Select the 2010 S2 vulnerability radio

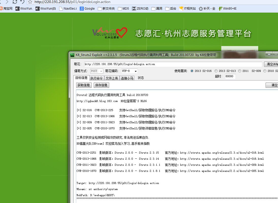(265, 71)
